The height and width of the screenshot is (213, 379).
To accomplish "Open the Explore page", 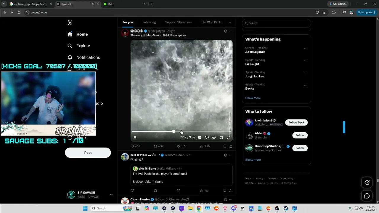I will coord(79,46).
